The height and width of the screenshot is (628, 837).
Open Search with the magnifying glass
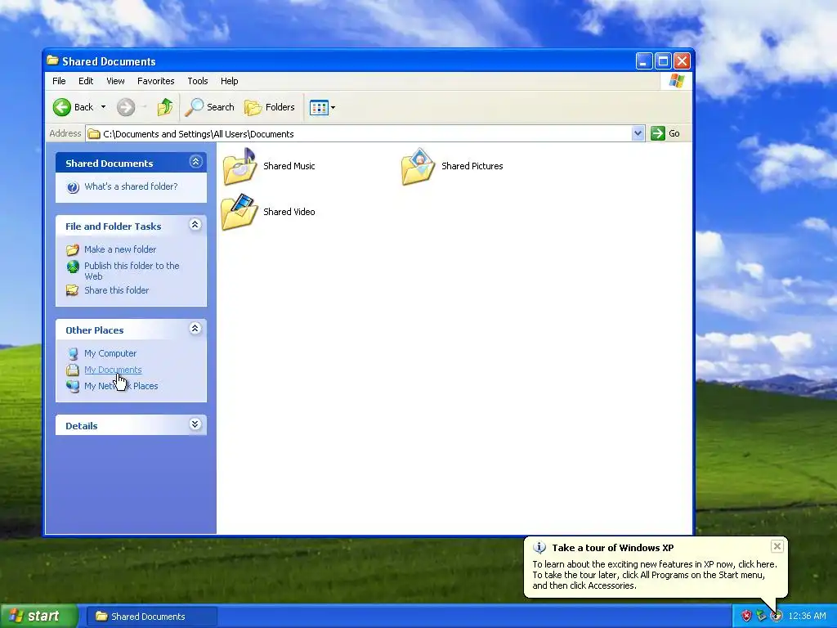point(195,107)
